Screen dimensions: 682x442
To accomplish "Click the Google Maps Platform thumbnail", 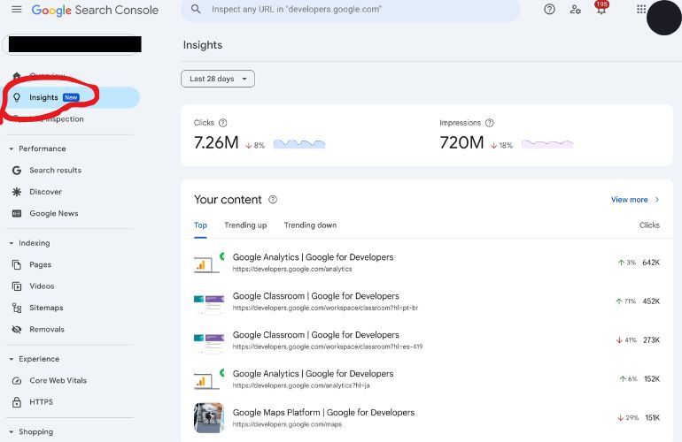I will [x=209, y=418].
